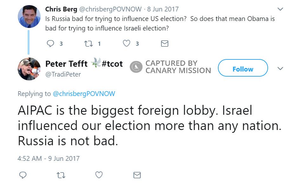
Task: Open Chris Berg's display name link
Action: click(60, 9)
